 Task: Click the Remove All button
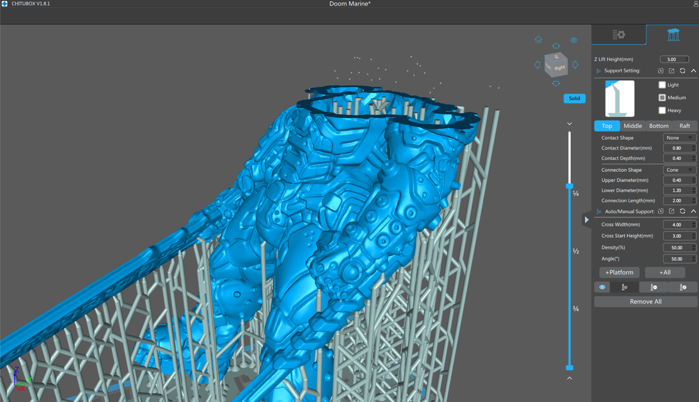point(645,302)
